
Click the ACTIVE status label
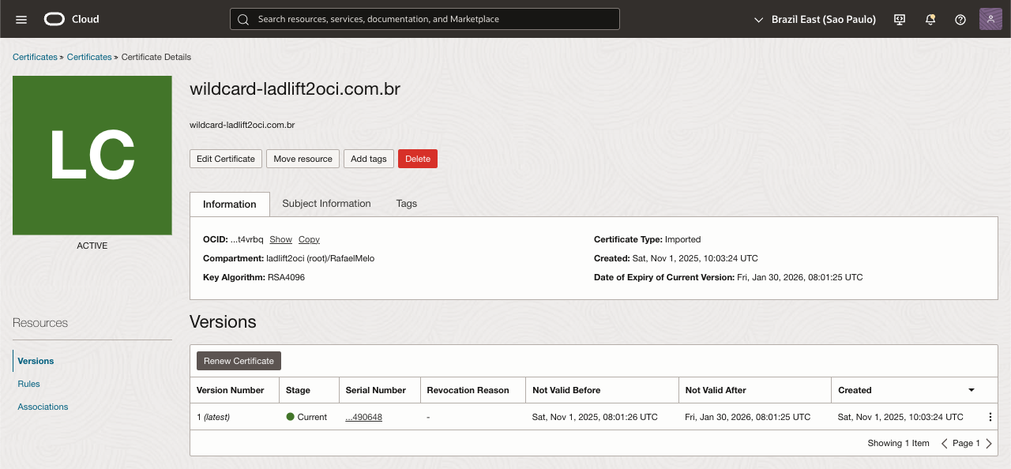(92, 246)
